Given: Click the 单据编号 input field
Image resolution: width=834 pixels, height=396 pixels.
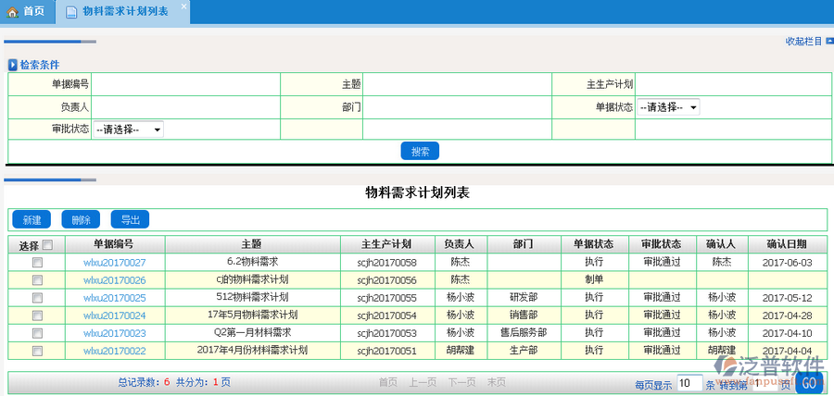Looking at the screenshot, I should [x=185, y=84].
